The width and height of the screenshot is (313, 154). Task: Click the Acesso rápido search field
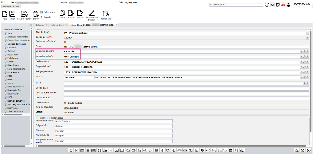click(236, 5)
